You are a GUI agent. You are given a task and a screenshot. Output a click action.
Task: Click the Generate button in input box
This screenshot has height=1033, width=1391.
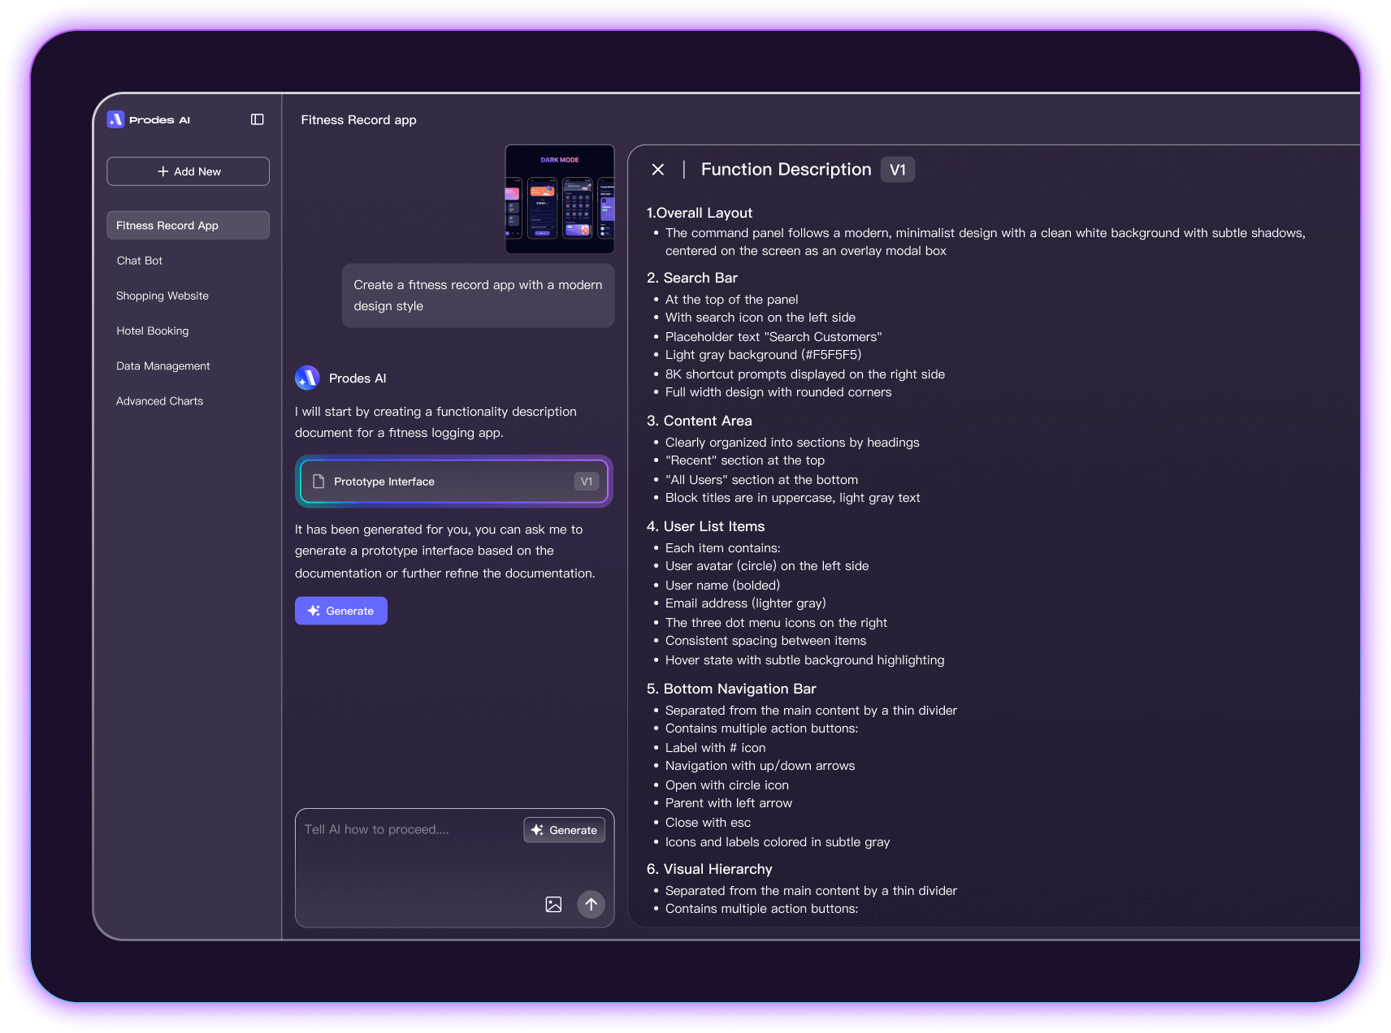point(565,830)
